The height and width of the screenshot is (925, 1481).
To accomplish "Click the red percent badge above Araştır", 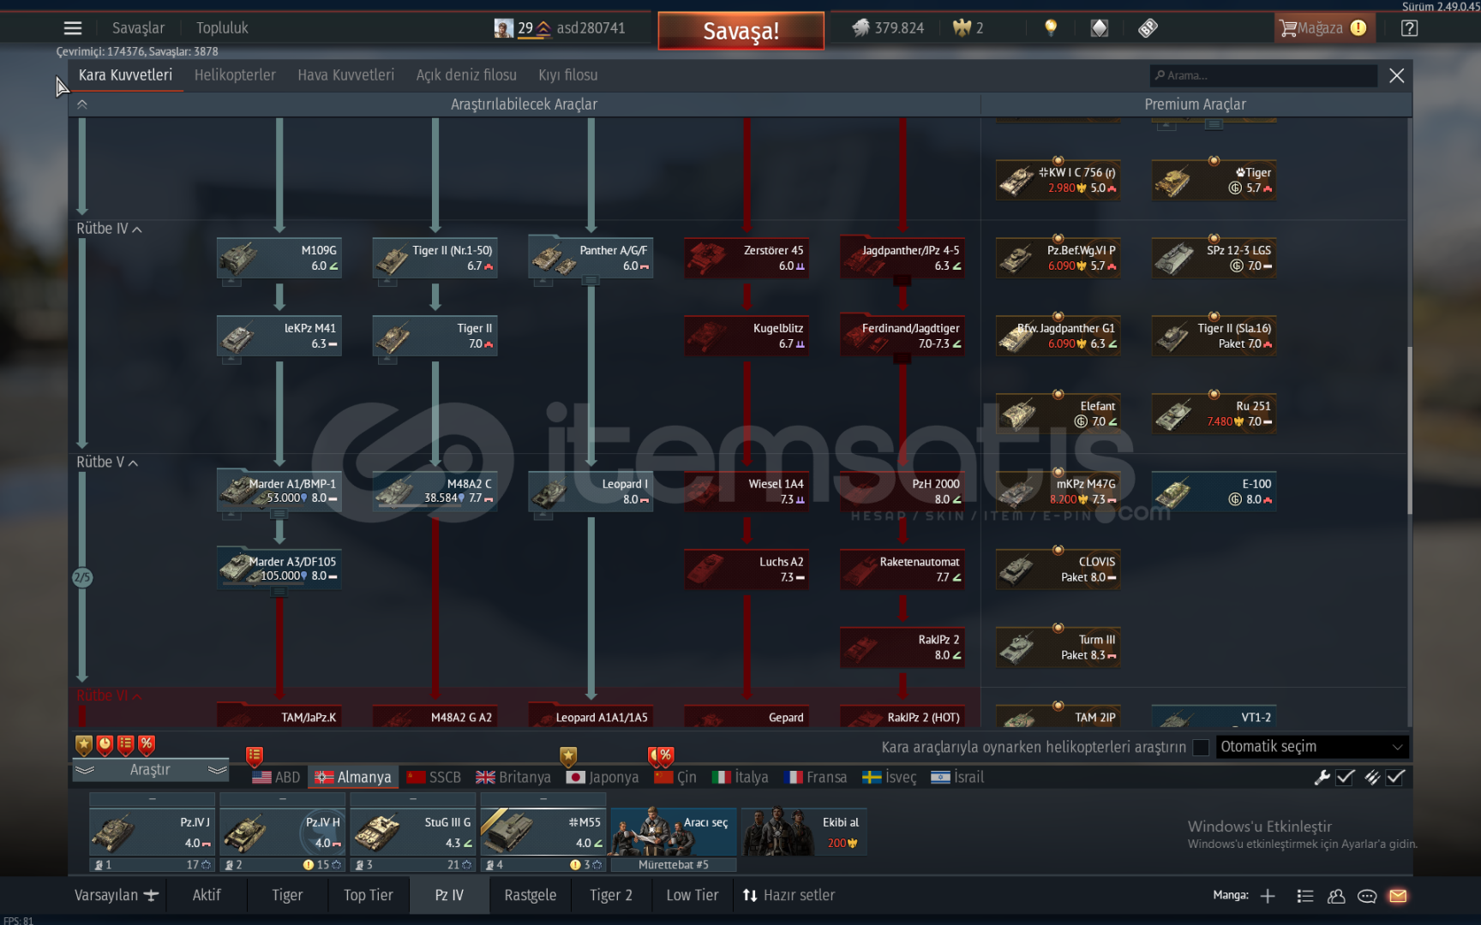I will tap(147, 745).
